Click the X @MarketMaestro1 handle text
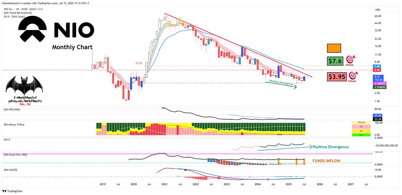The height and width of the screenshot is (195, 402). click(25, 98)
